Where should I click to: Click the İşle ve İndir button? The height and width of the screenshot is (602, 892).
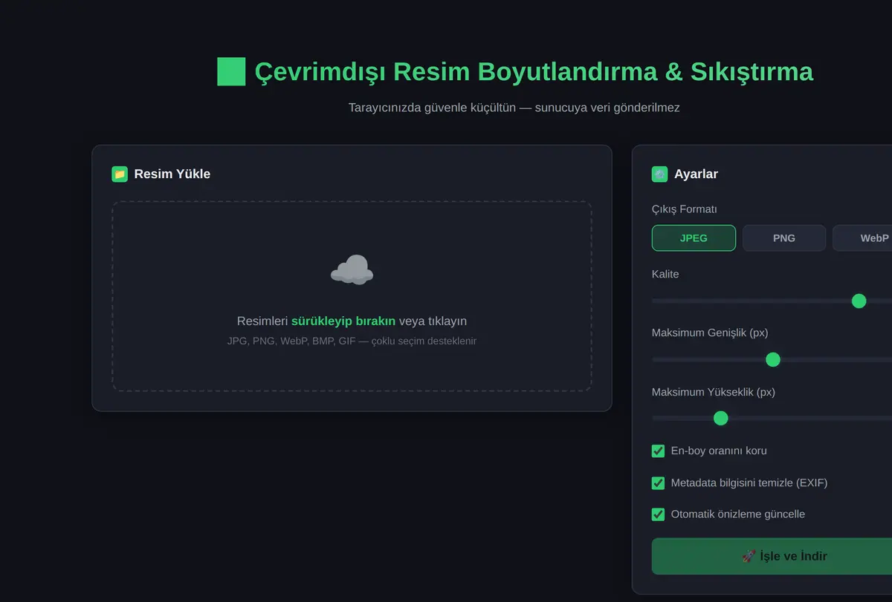(x=773, y=556)
